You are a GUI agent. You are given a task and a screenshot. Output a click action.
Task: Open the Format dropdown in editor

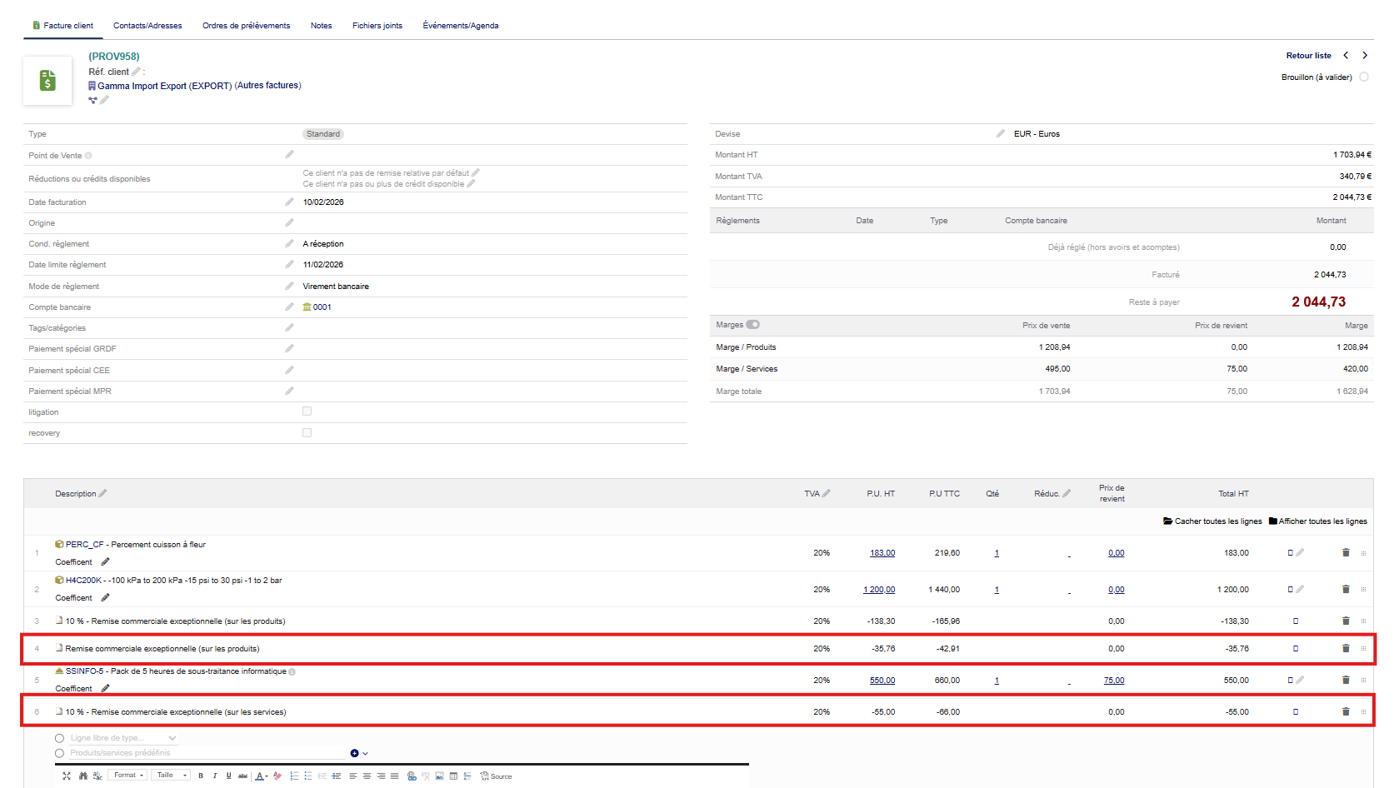click(x=129, y=776)
